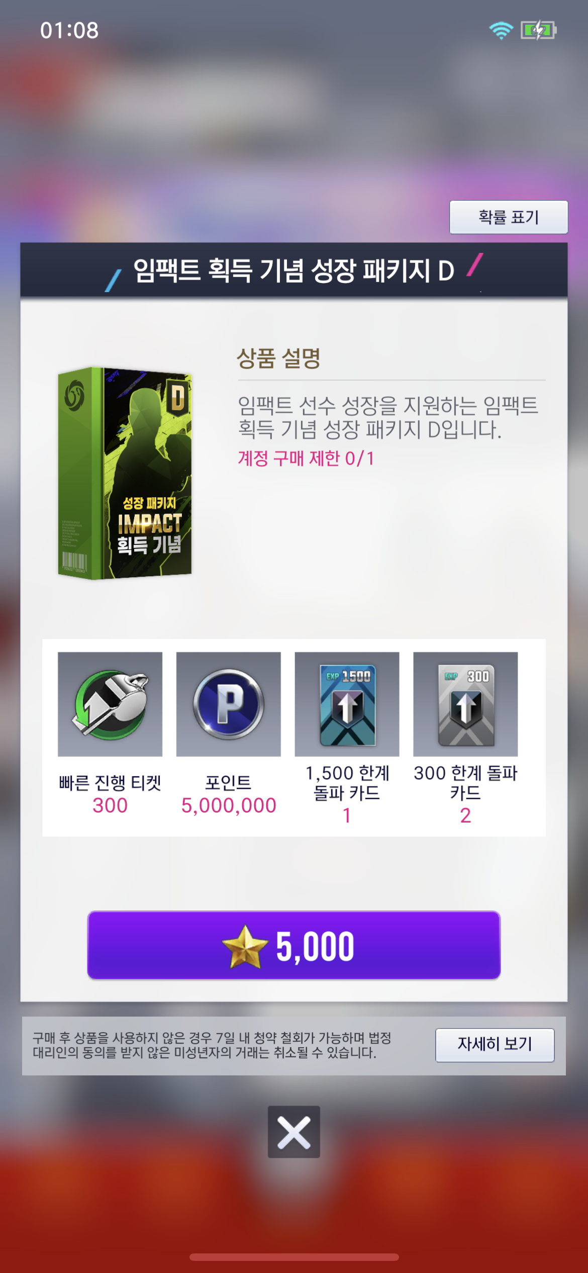Open the 확률 표기 probability info

point(509,217)
